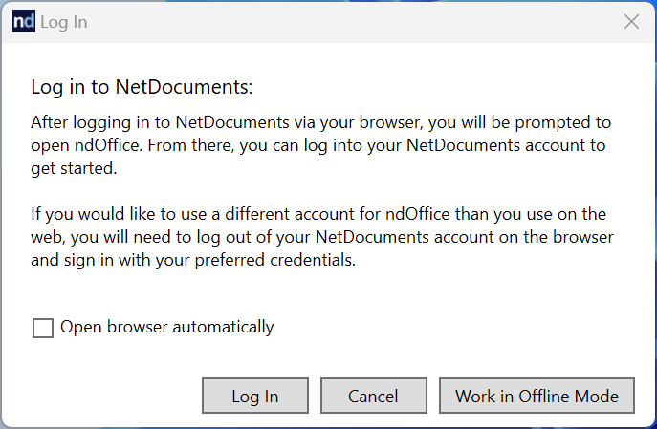Click the "preferred credentials." text line
The image size is (657, 429).
(193, 260)
